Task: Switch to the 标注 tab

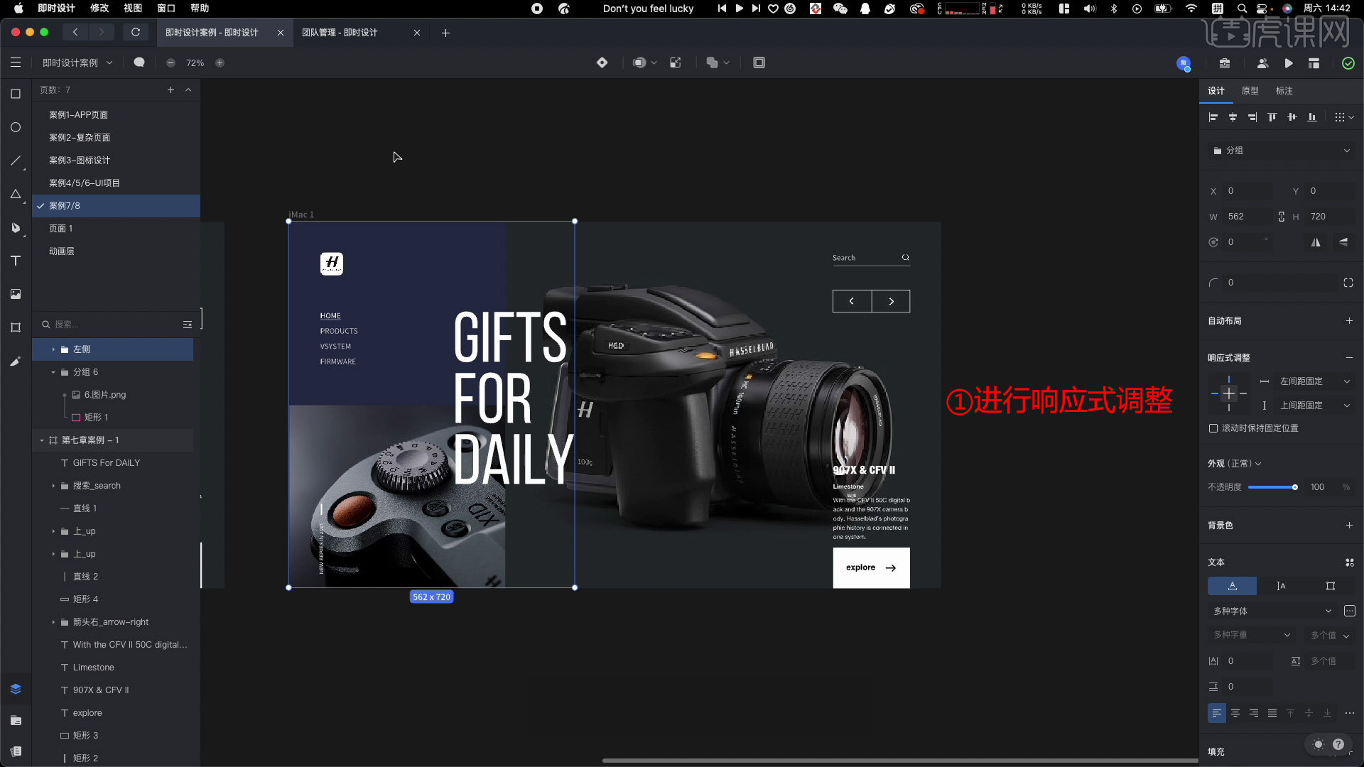Action: pyautogui.click(x=1284, y=91)
